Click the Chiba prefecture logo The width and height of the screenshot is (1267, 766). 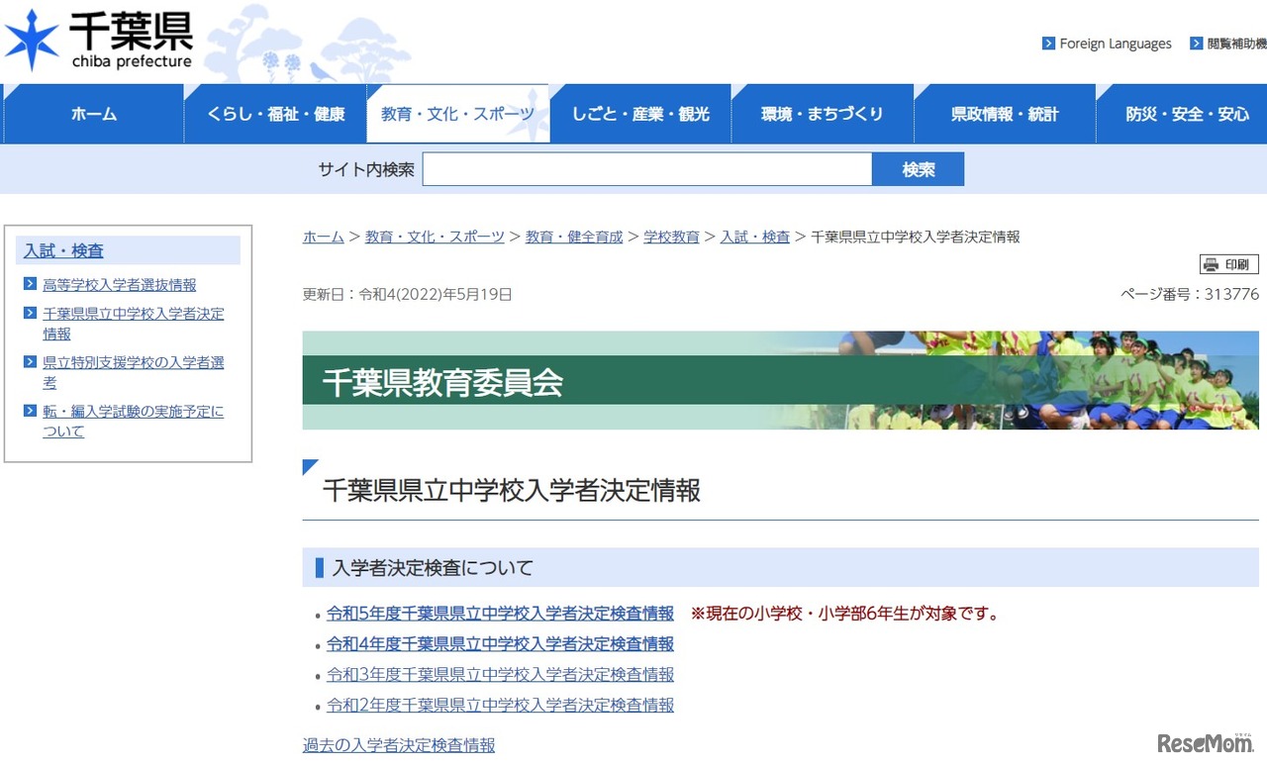click(98, 41)
